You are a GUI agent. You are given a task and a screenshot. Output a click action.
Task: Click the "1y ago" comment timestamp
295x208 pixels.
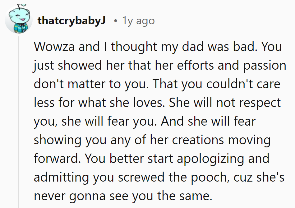tap(138, 21)
